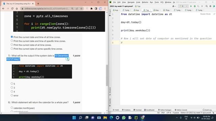Open Microsoft Edge from the taskbar
This screenshot has height=121, width=216.
111,118
